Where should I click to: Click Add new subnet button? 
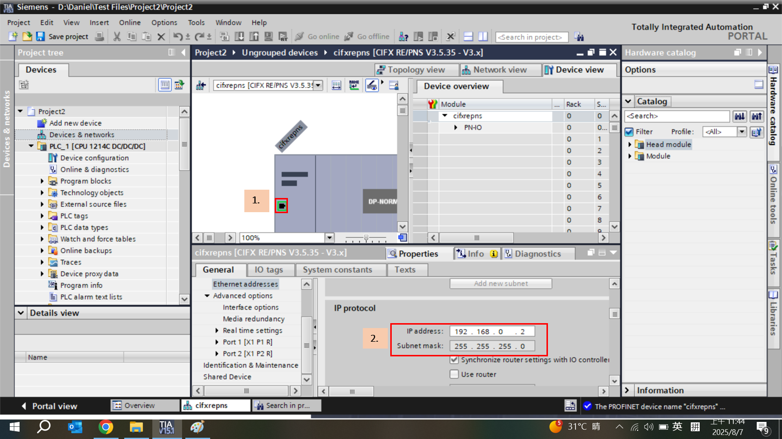tap(501, 284)
